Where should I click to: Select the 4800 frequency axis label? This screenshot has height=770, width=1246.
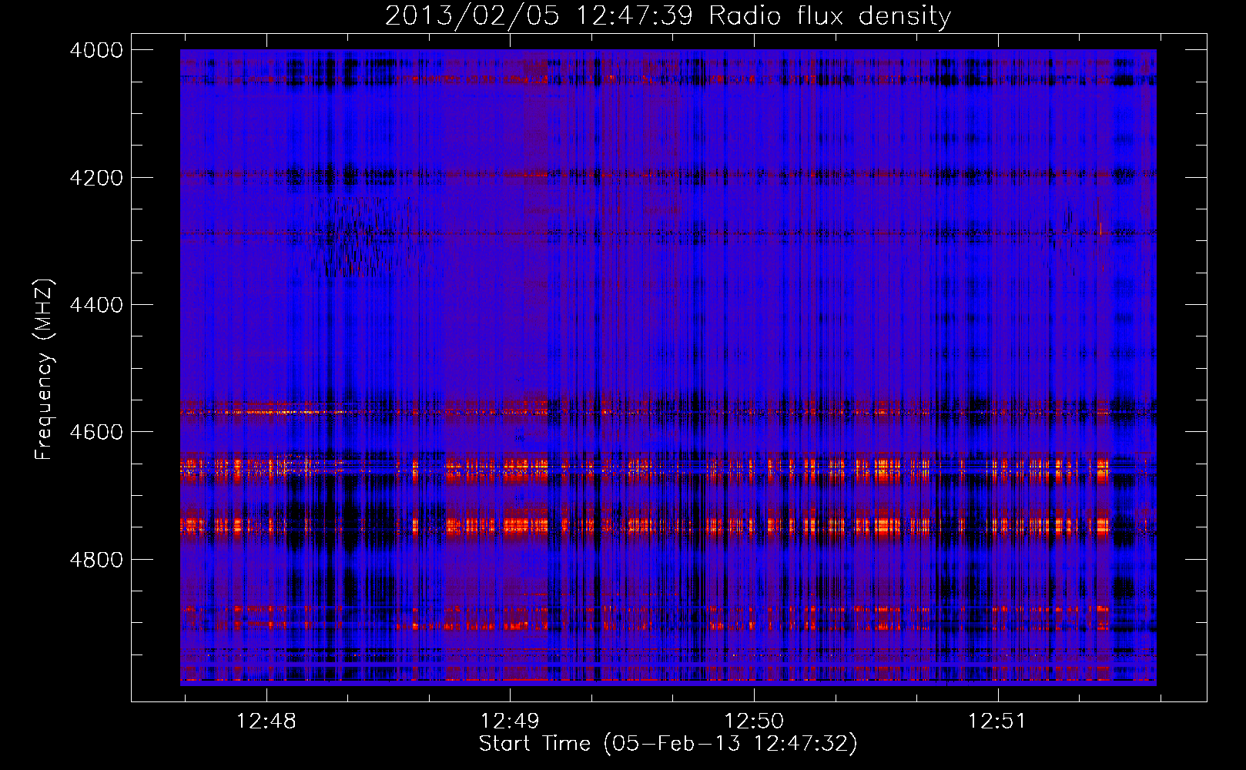[x=96, y=560]
